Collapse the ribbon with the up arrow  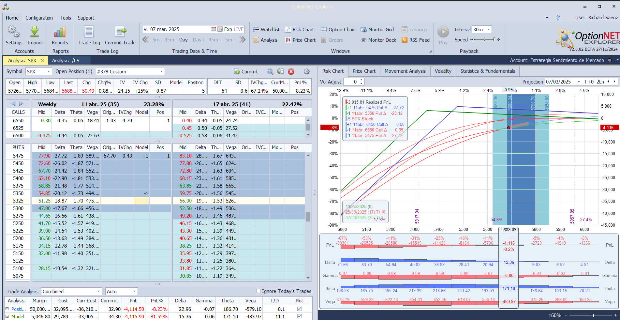[547, 18]
